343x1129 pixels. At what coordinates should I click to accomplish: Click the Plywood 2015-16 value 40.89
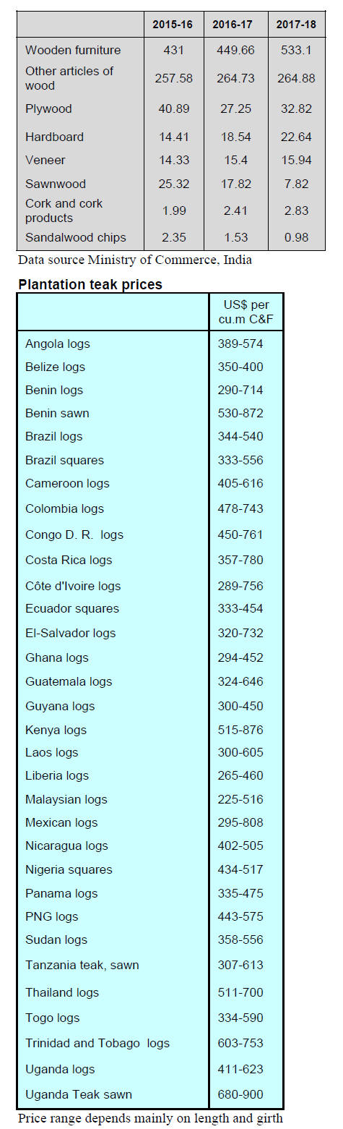(173, 108)
